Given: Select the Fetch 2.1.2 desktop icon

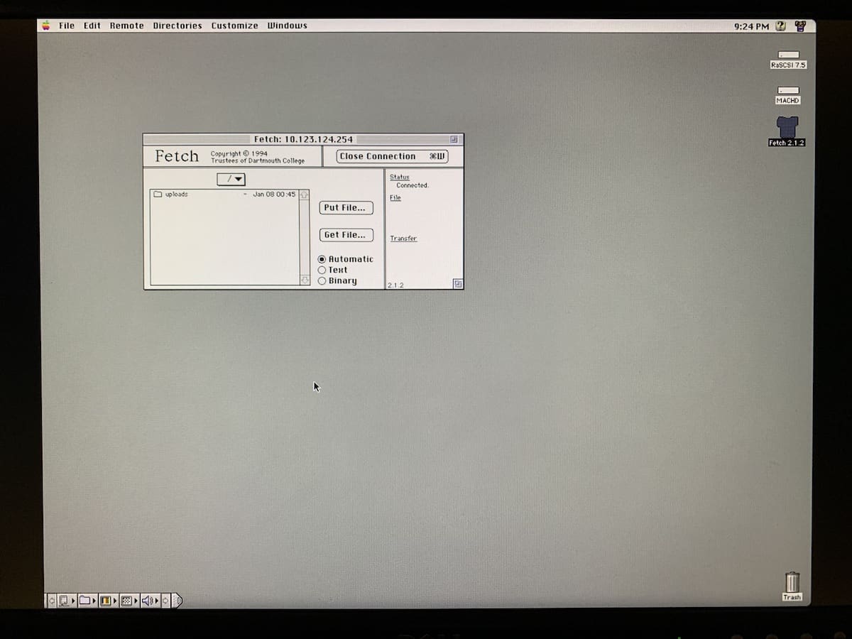Looking at the screenshot, I should (787, 131).
